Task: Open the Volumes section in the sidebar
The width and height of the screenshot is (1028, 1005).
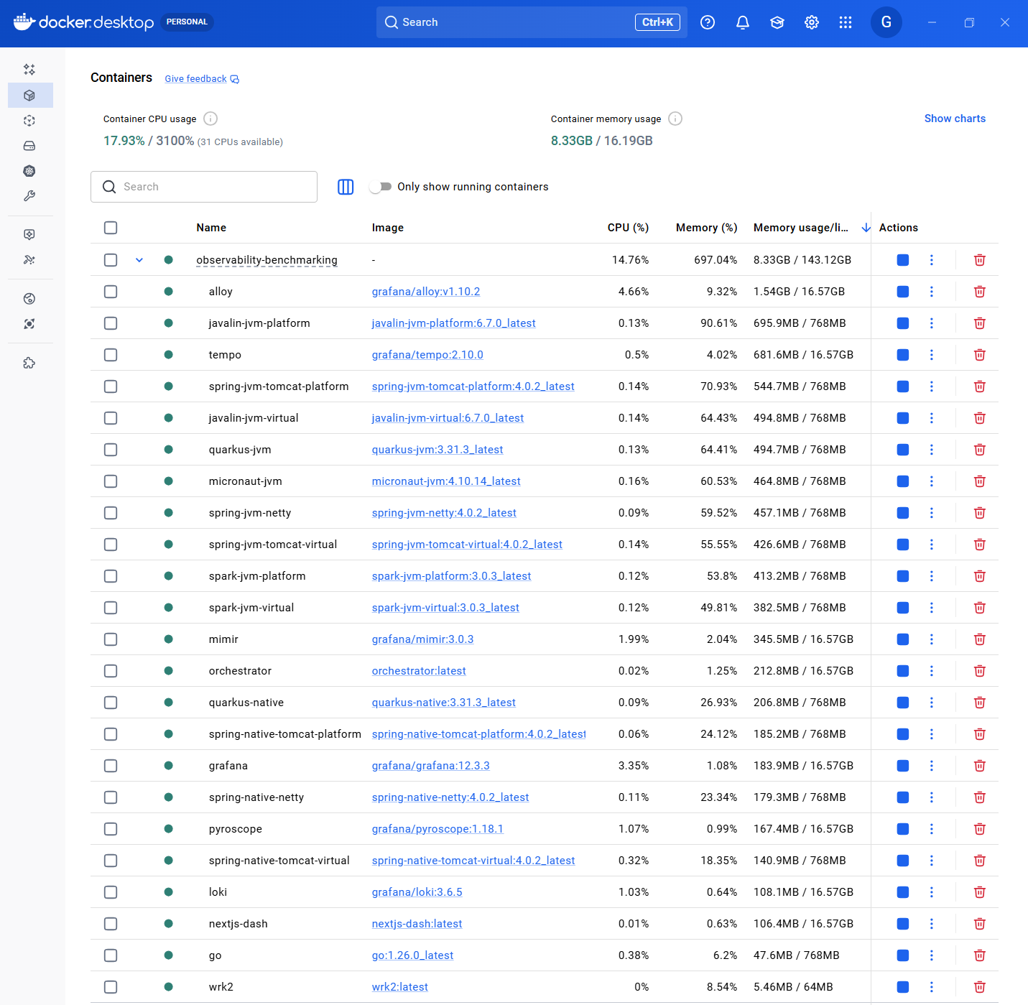Action: click(x=29, y=146)
